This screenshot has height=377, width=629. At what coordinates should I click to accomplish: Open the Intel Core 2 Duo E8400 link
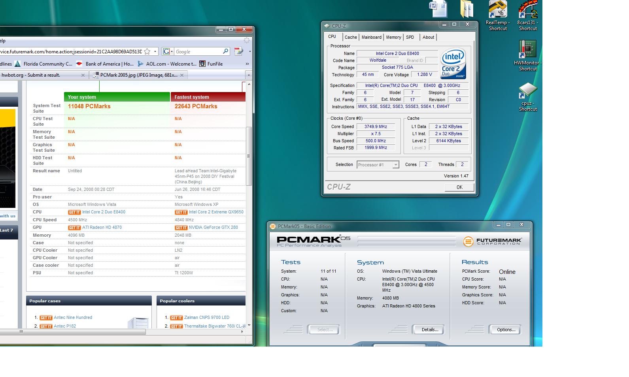click(x=104, y=212)
